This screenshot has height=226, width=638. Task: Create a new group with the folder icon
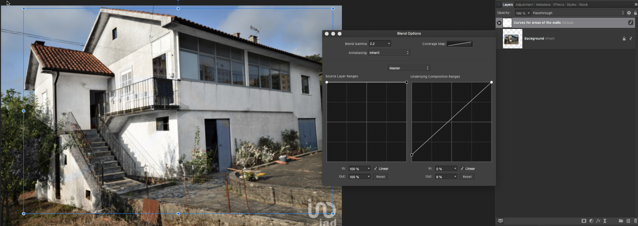tap(621, 221)
